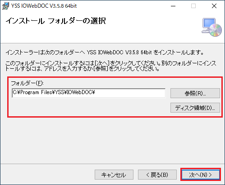Viewport: 225px width, 185px height.
Task: Click the フォルダー(F): label
Action: (x=27, y=83)
